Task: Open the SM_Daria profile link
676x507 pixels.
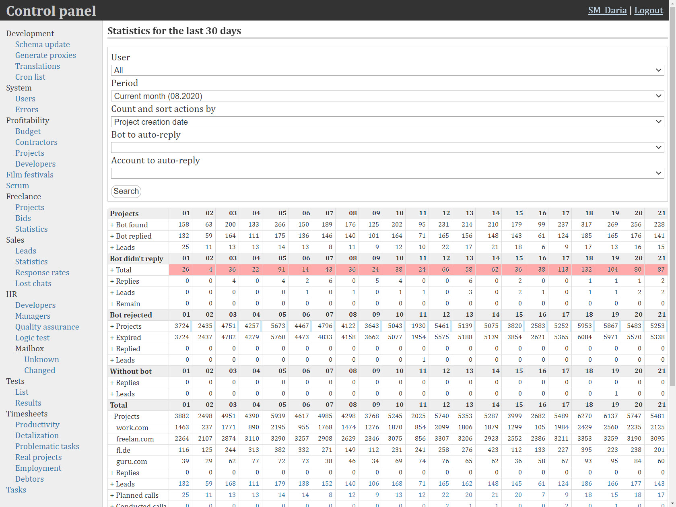Action: pyautogui.click(x=607, y=10)
